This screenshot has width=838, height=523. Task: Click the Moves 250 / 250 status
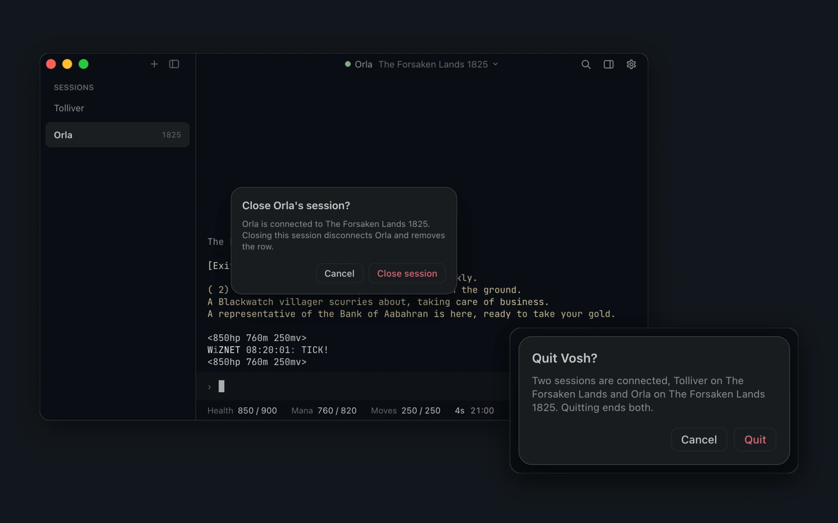coord(406,410)
